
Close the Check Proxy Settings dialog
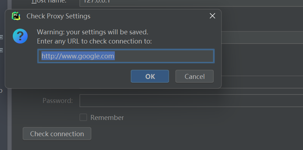pos(212,16)
